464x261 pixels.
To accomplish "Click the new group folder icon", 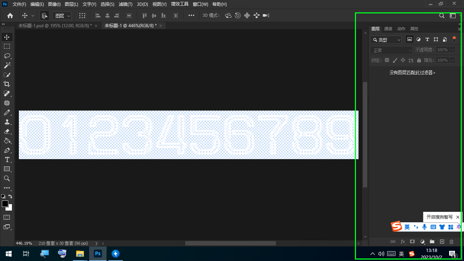I will pos(432,242).
